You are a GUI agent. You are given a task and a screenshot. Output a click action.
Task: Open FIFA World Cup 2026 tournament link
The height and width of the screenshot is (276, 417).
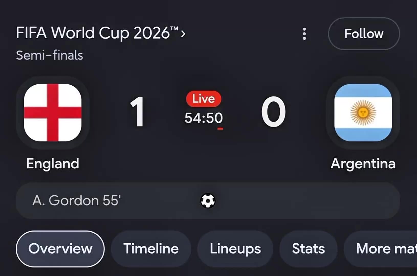[x=97, y=33]
